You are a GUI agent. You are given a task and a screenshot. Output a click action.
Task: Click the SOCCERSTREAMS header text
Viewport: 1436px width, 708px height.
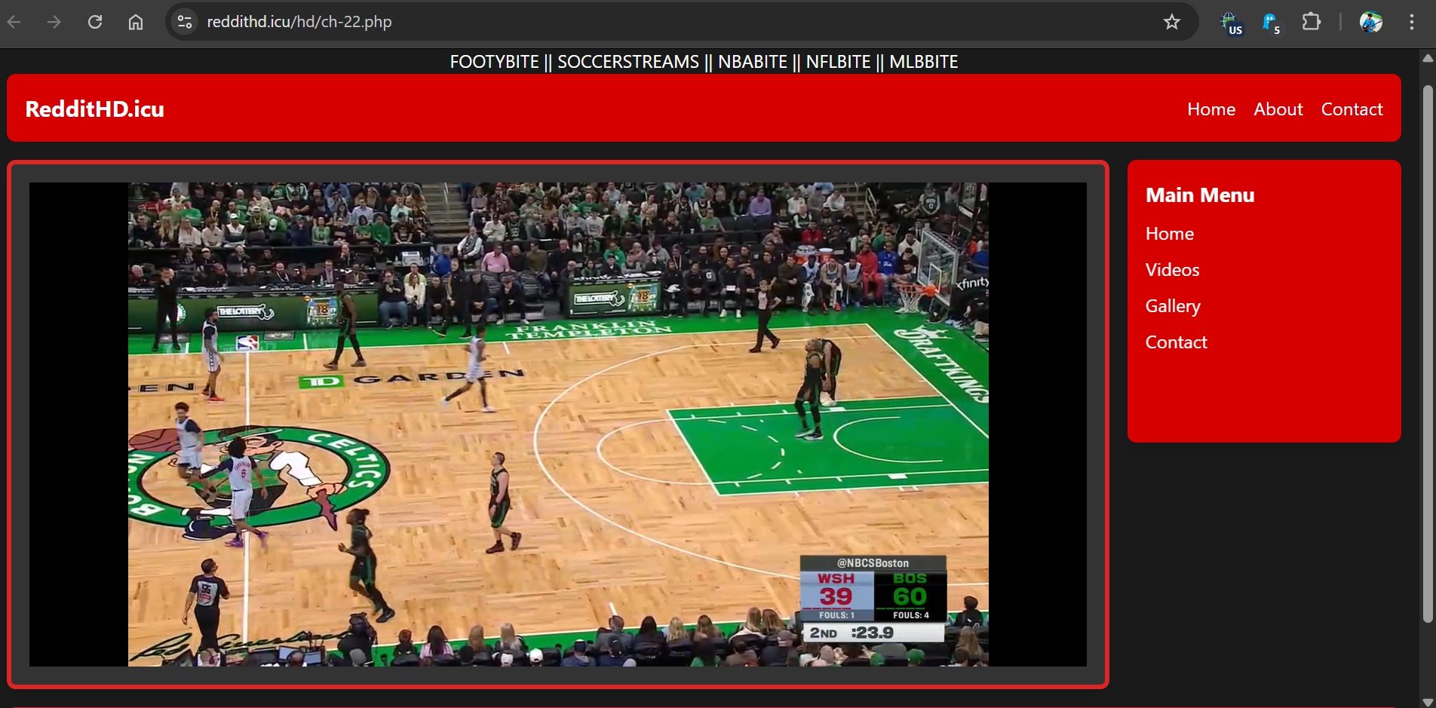coord(628,62)
